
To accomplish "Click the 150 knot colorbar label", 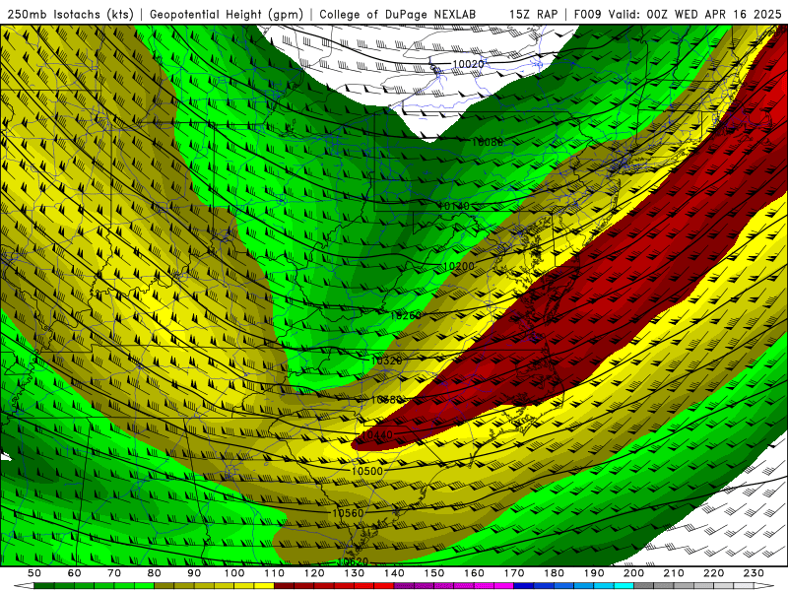I will [x=434, y=573].
